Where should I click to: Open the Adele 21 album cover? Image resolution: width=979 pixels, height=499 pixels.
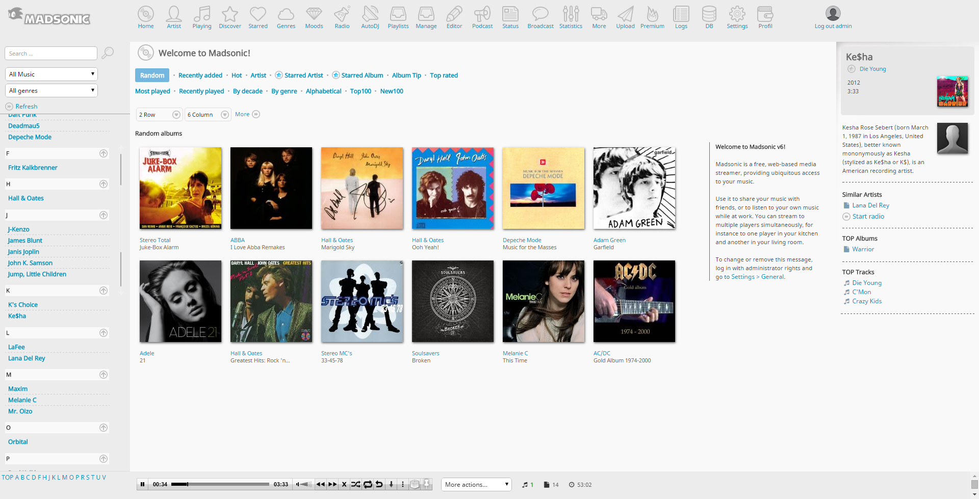[x=181, y=301]
